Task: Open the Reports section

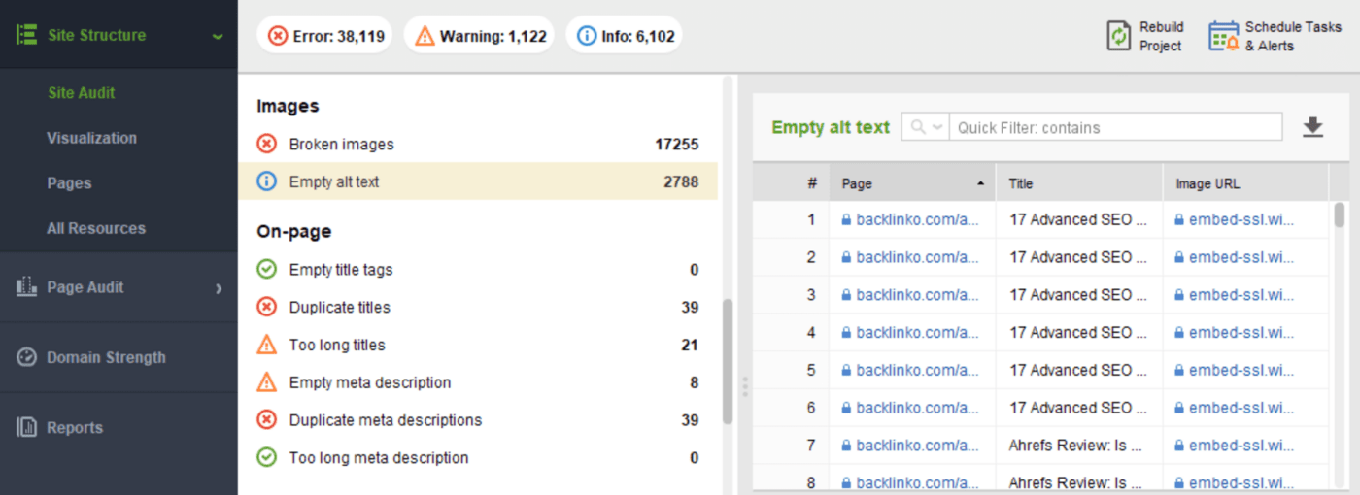Action: pyautogui.click(x=74, y=427)
